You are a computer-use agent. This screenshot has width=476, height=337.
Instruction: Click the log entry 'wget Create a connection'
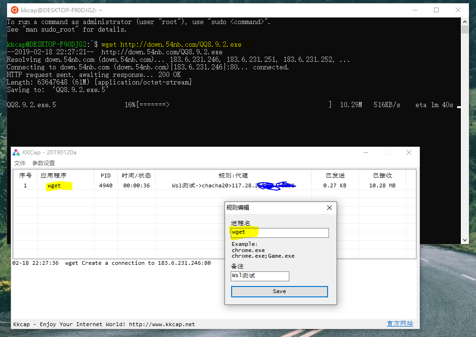(112, 263)
